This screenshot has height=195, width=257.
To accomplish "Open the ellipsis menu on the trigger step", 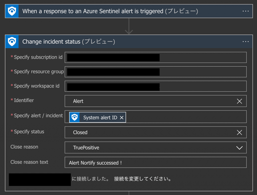I will click(x=245, y=11).
